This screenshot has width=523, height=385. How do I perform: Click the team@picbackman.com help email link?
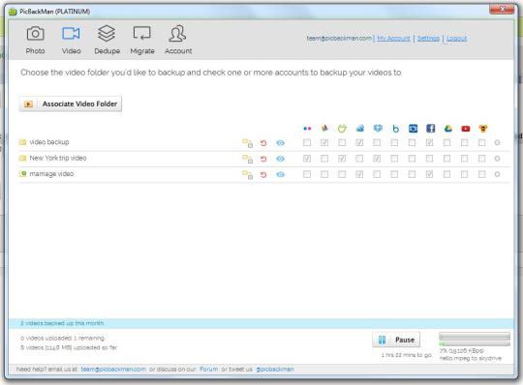[x=113, y=369]
